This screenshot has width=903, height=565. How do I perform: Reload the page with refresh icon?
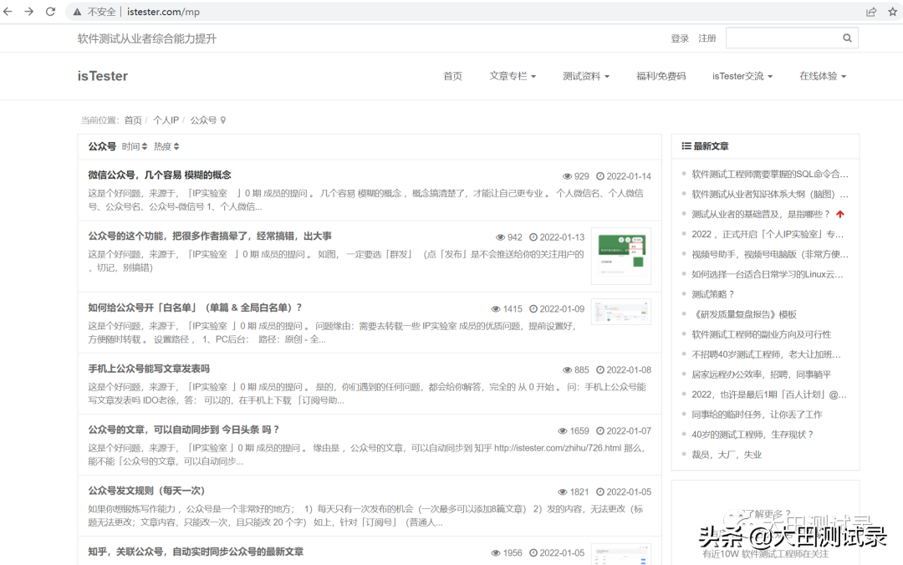pos(50,12)
